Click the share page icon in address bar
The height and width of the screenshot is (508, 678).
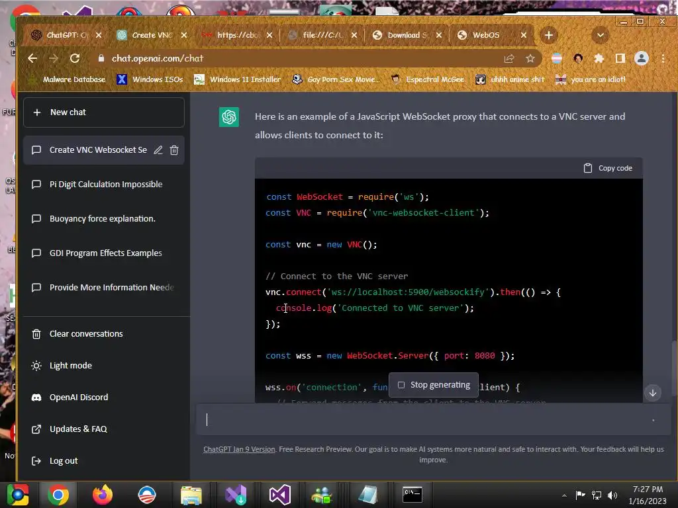[x=509, y=58]
